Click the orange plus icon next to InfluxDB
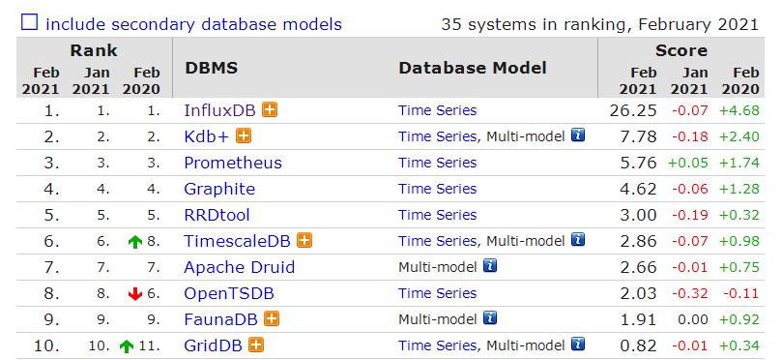 pos(270,110)
